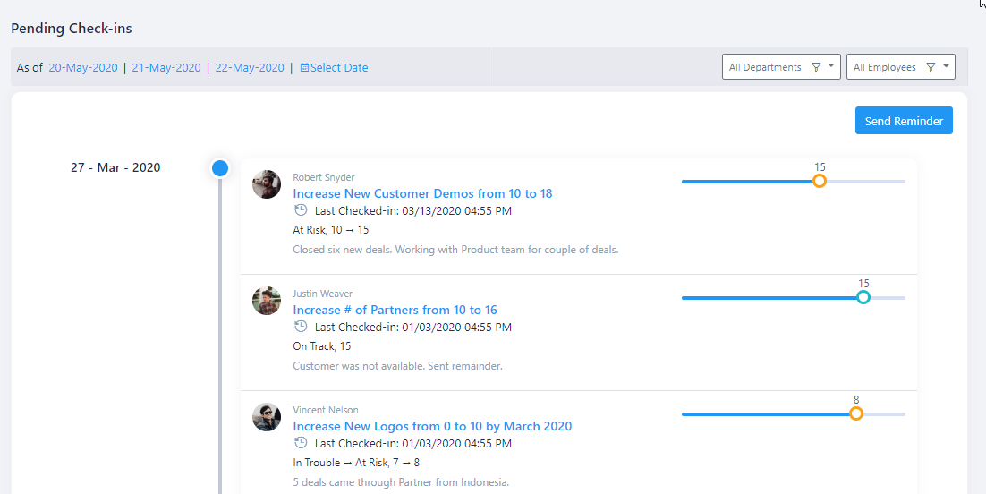Screen dimensions: 986x494
Task: Click the Justin Weaver name text
Action: tap(323, 294)
